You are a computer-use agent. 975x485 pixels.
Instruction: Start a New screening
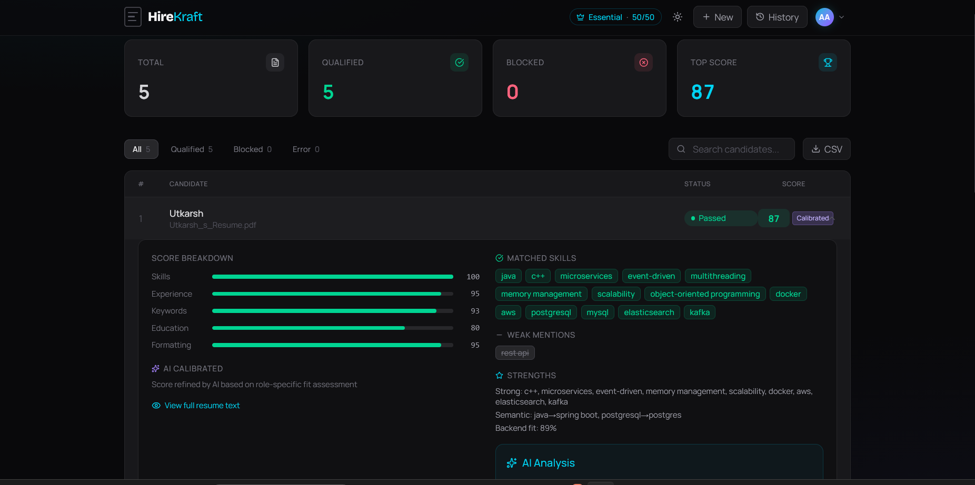pyautogui.click(x=718, y=17)
